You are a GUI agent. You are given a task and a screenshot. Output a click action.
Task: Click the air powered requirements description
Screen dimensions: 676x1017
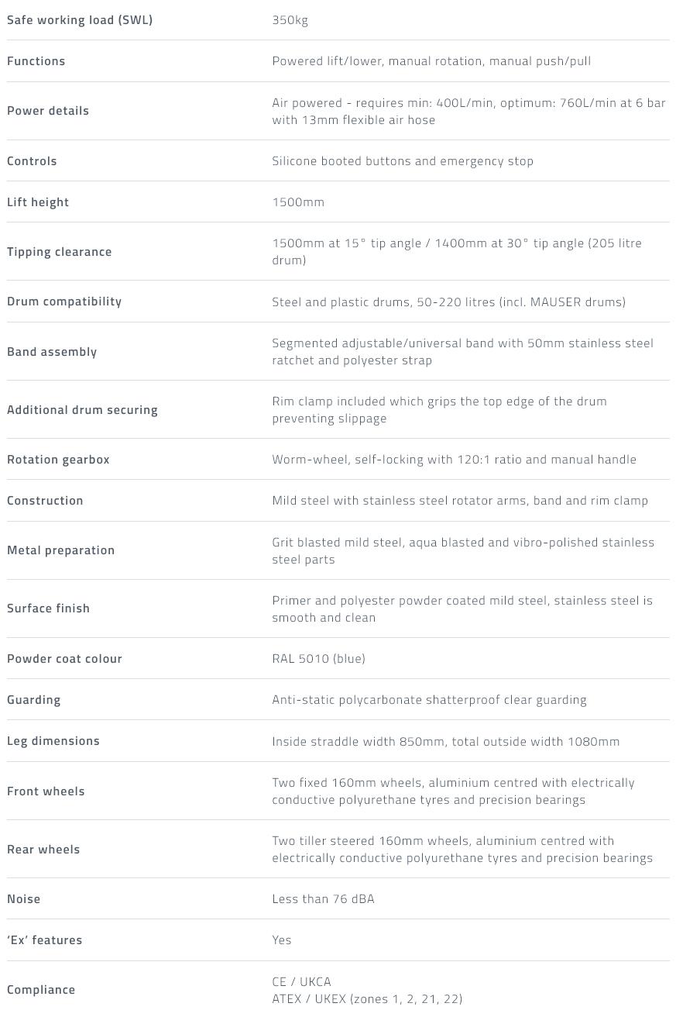(x=468, y=111)
